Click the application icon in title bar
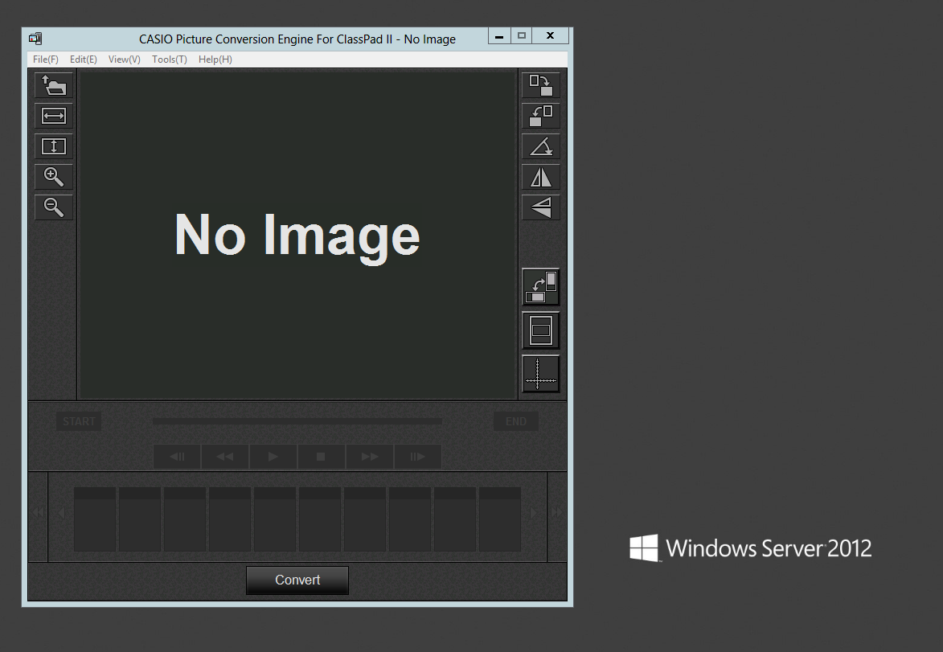943x652 pixels. (x=35, y=39)
